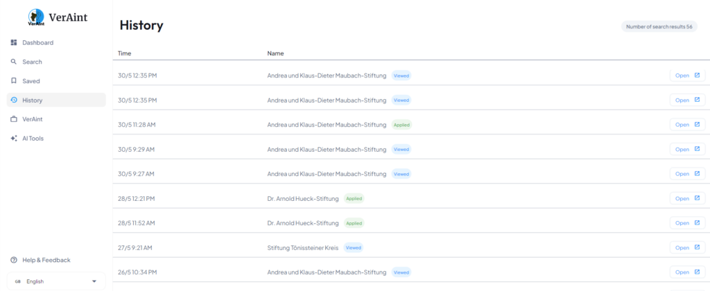Click the Time column header
This screenshot has width=710, height=291.
(x=125, y=53)
